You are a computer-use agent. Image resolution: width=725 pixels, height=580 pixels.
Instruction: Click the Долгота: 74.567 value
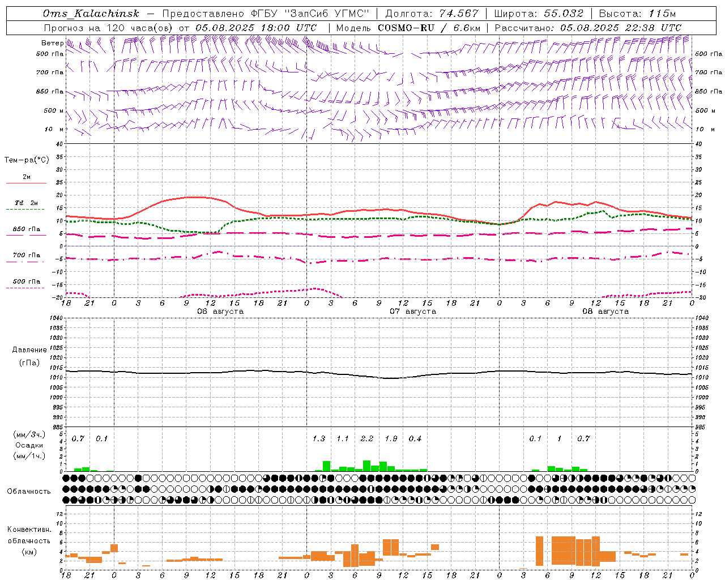[432, 14]
